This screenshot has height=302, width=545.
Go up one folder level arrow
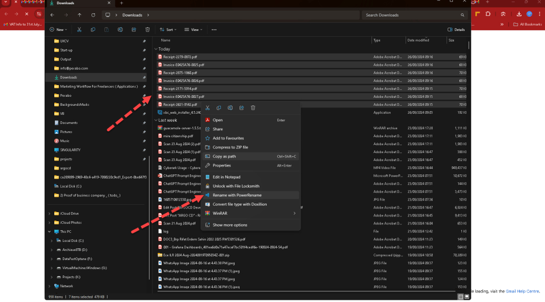coord(80,15)
